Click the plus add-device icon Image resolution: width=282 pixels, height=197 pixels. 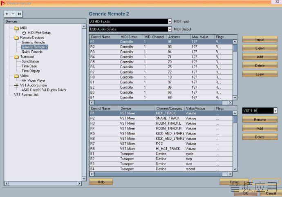[x=7, y=14]
